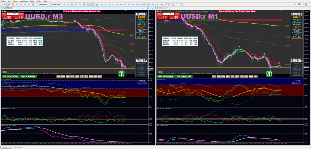This screenshot has width=311, height=149.
Task: Launch the IDE MetaEditor button
Action: (17, 4)
